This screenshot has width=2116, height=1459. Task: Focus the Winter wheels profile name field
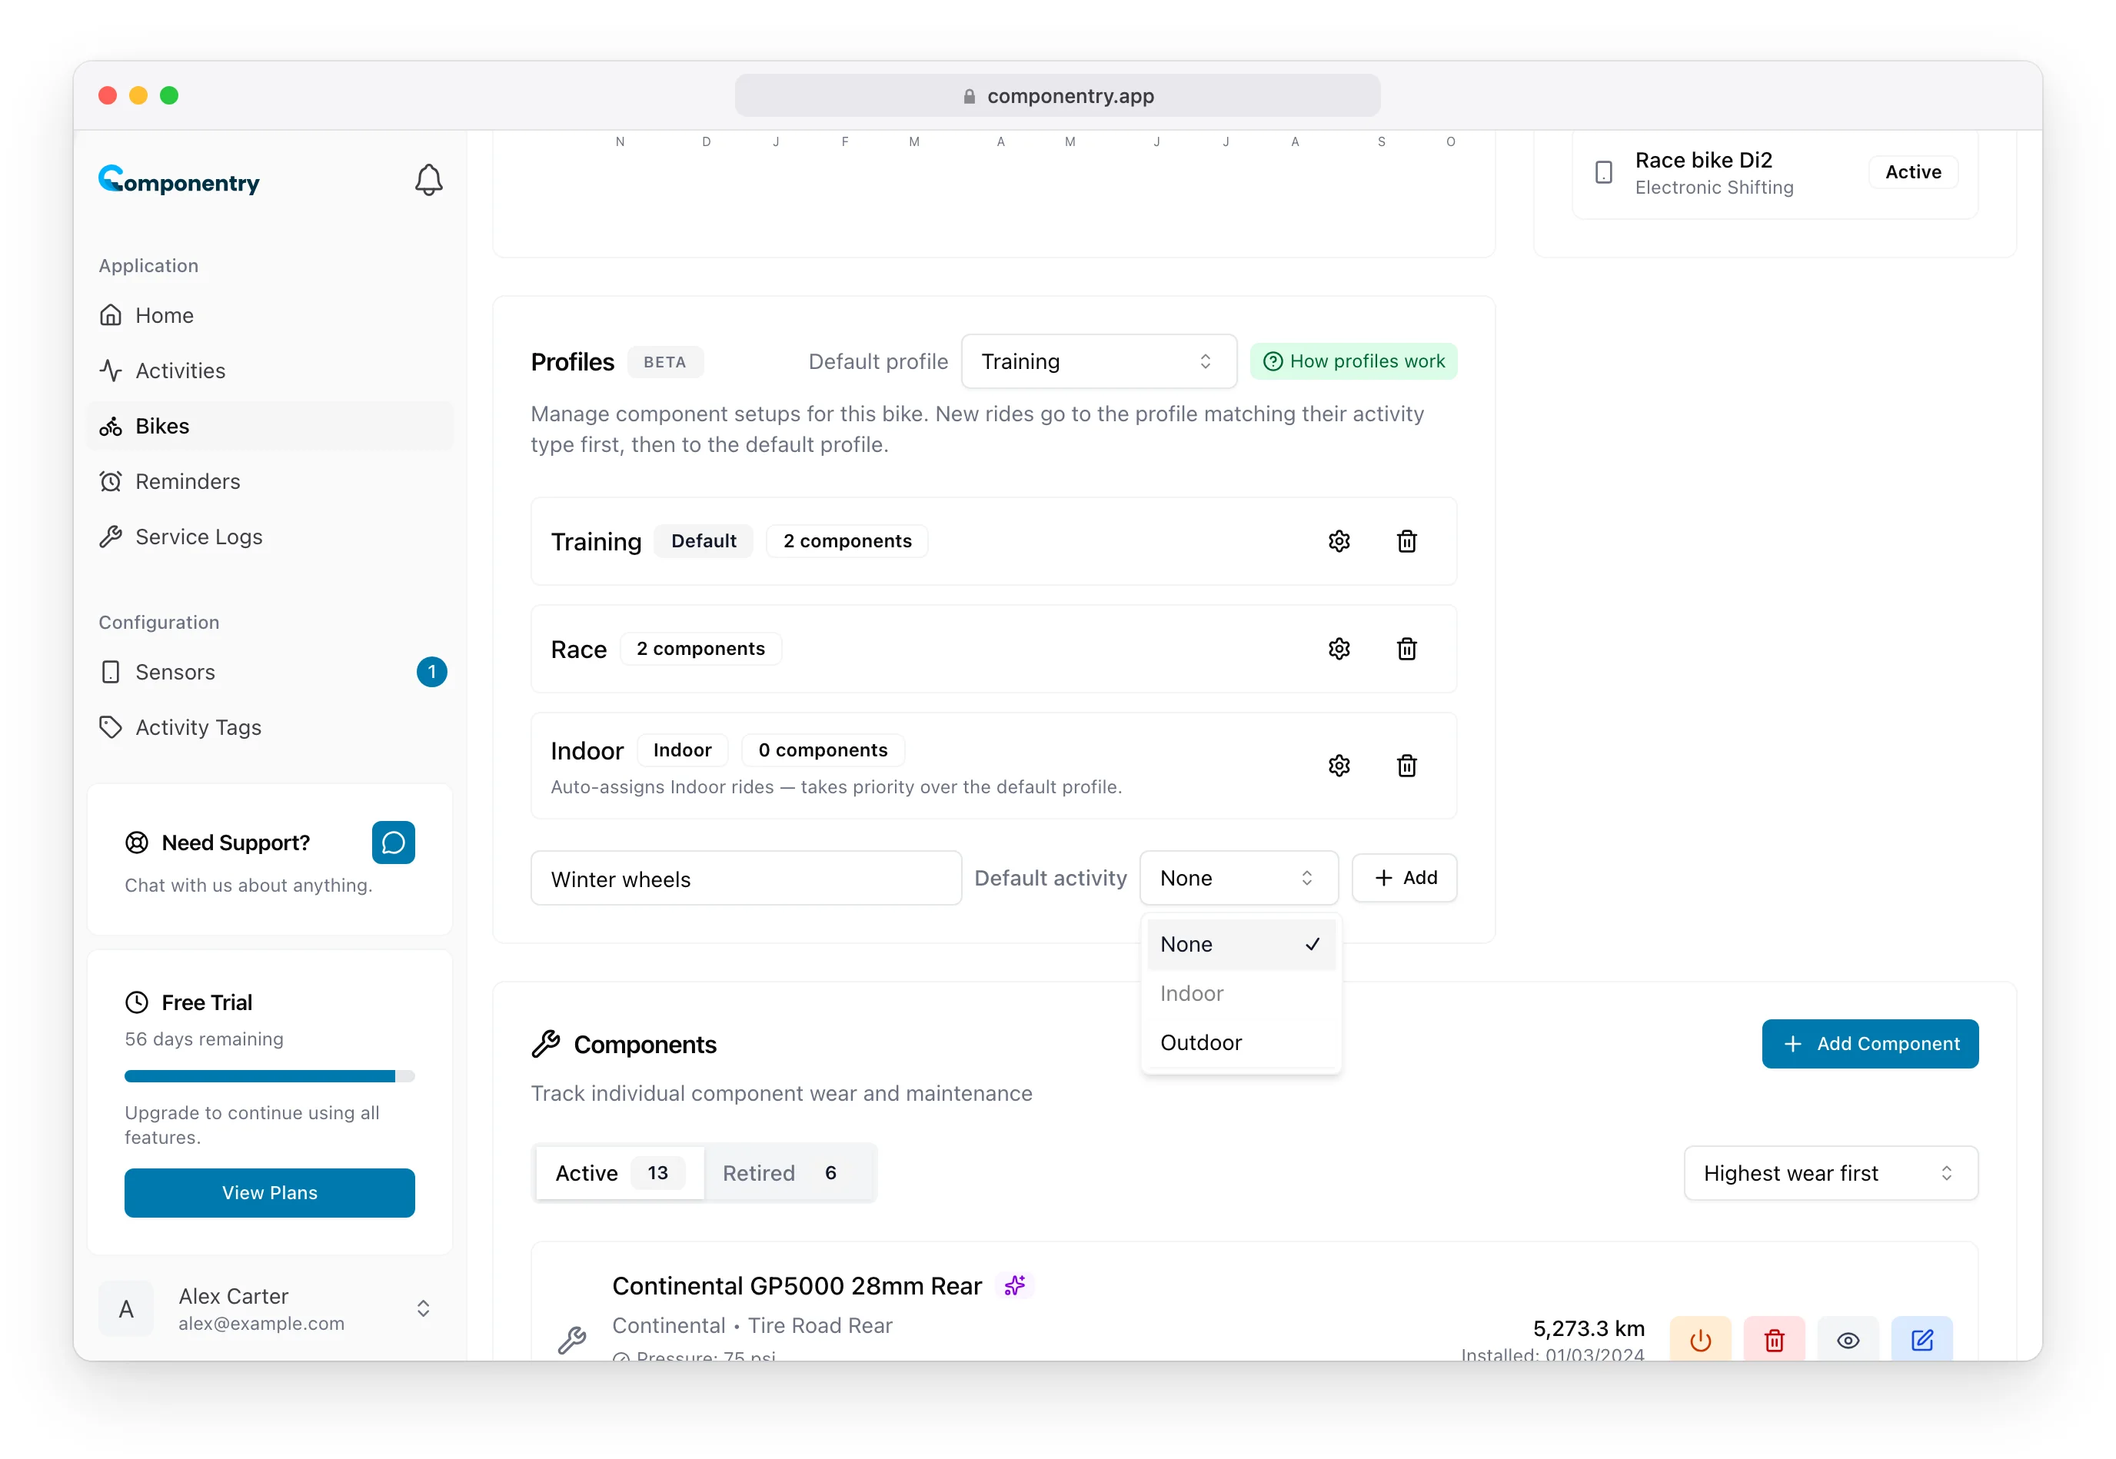(x=745, y=879)
